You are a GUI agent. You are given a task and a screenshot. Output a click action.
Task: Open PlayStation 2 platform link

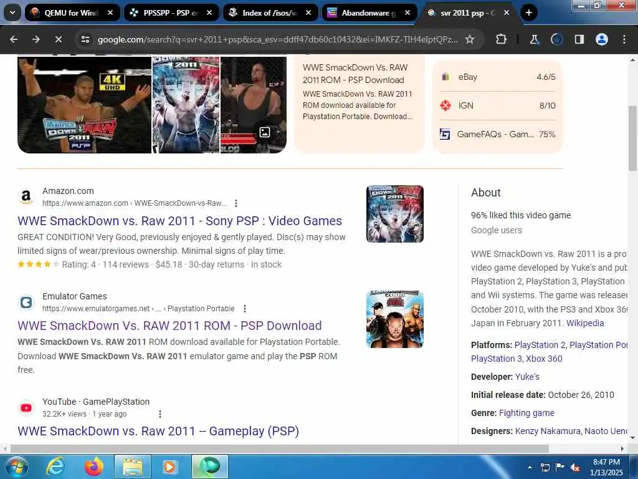pos(540,345)
